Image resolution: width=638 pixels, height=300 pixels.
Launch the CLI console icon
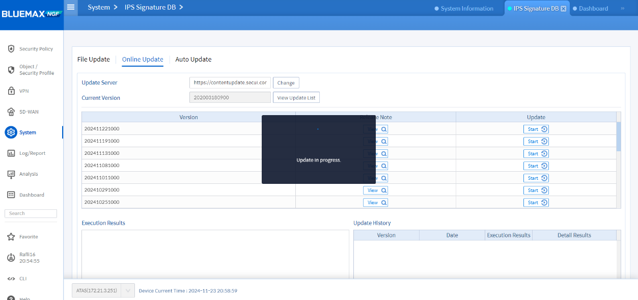[x=11, y=279]
